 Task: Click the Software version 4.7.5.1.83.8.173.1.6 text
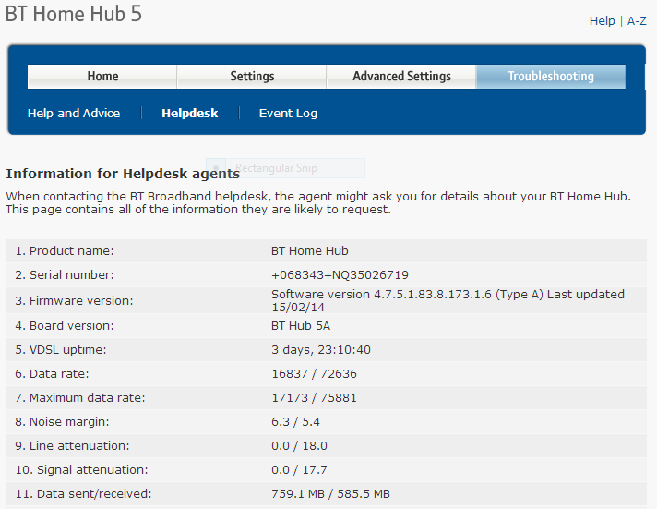click(448, 301)
